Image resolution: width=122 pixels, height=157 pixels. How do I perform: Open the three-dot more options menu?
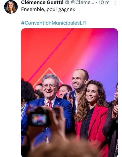pos(115,3)
